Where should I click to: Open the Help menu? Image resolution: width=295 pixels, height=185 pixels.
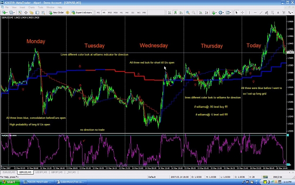[x=60, y=8]
